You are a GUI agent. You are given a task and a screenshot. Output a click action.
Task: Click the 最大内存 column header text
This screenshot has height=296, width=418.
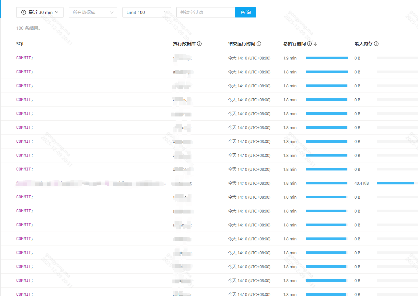363,44
